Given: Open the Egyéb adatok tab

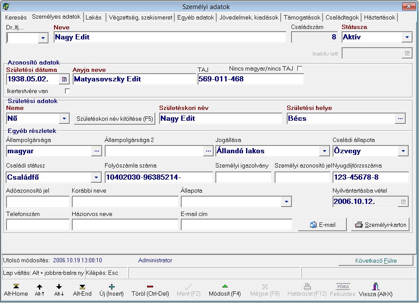Looking at the screenshot, I should coord(195,17).
